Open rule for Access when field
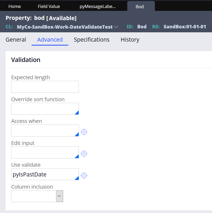212x213 pixels. click(84, 132)
